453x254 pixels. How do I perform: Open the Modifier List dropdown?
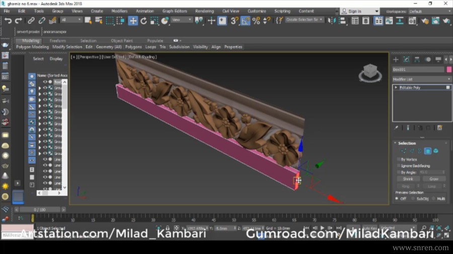[422, 79]
